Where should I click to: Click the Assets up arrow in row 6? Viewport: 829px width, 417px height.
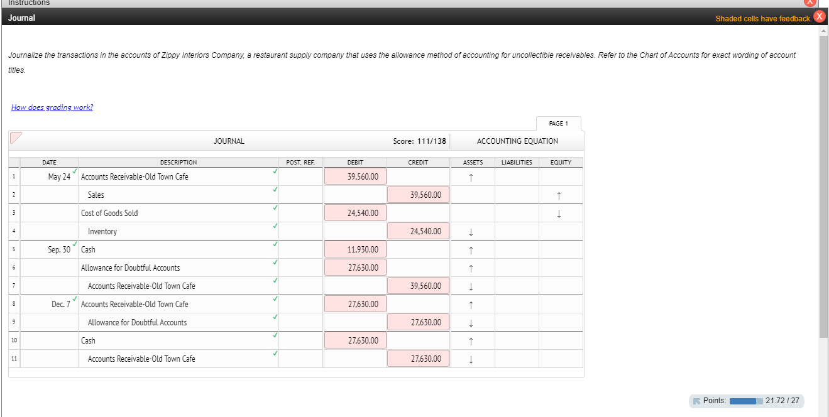[471, 268]
